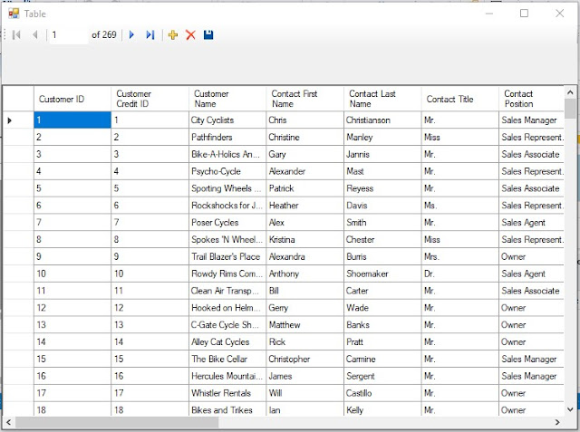Screen dimensions: 580x432
Task: Select the Psycho-Cycle cell
Action: tap(227, 171)
